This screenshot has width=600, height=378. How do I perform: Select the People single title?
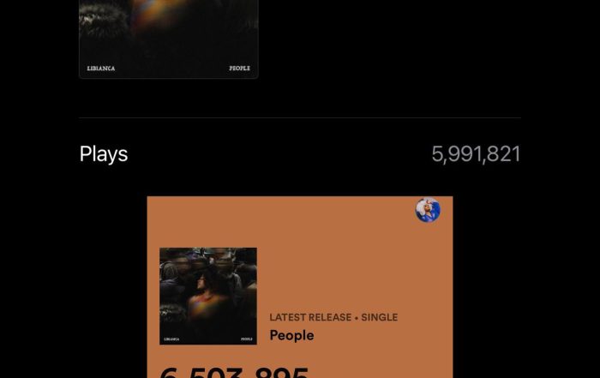click(291, 335)
